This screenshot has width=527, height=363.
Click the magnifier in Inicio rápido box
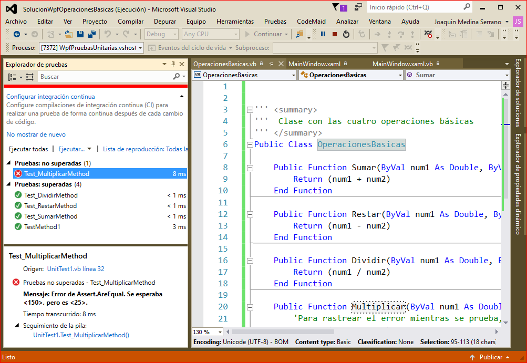coord(467,7)
